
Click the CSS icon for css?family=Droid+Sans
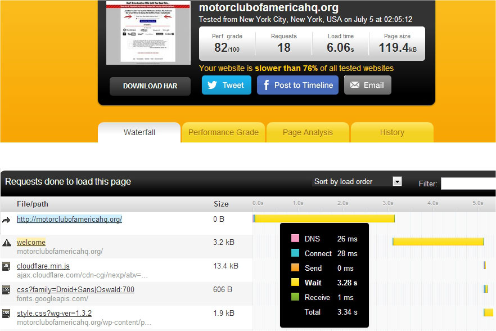click(x=6, y=290)
